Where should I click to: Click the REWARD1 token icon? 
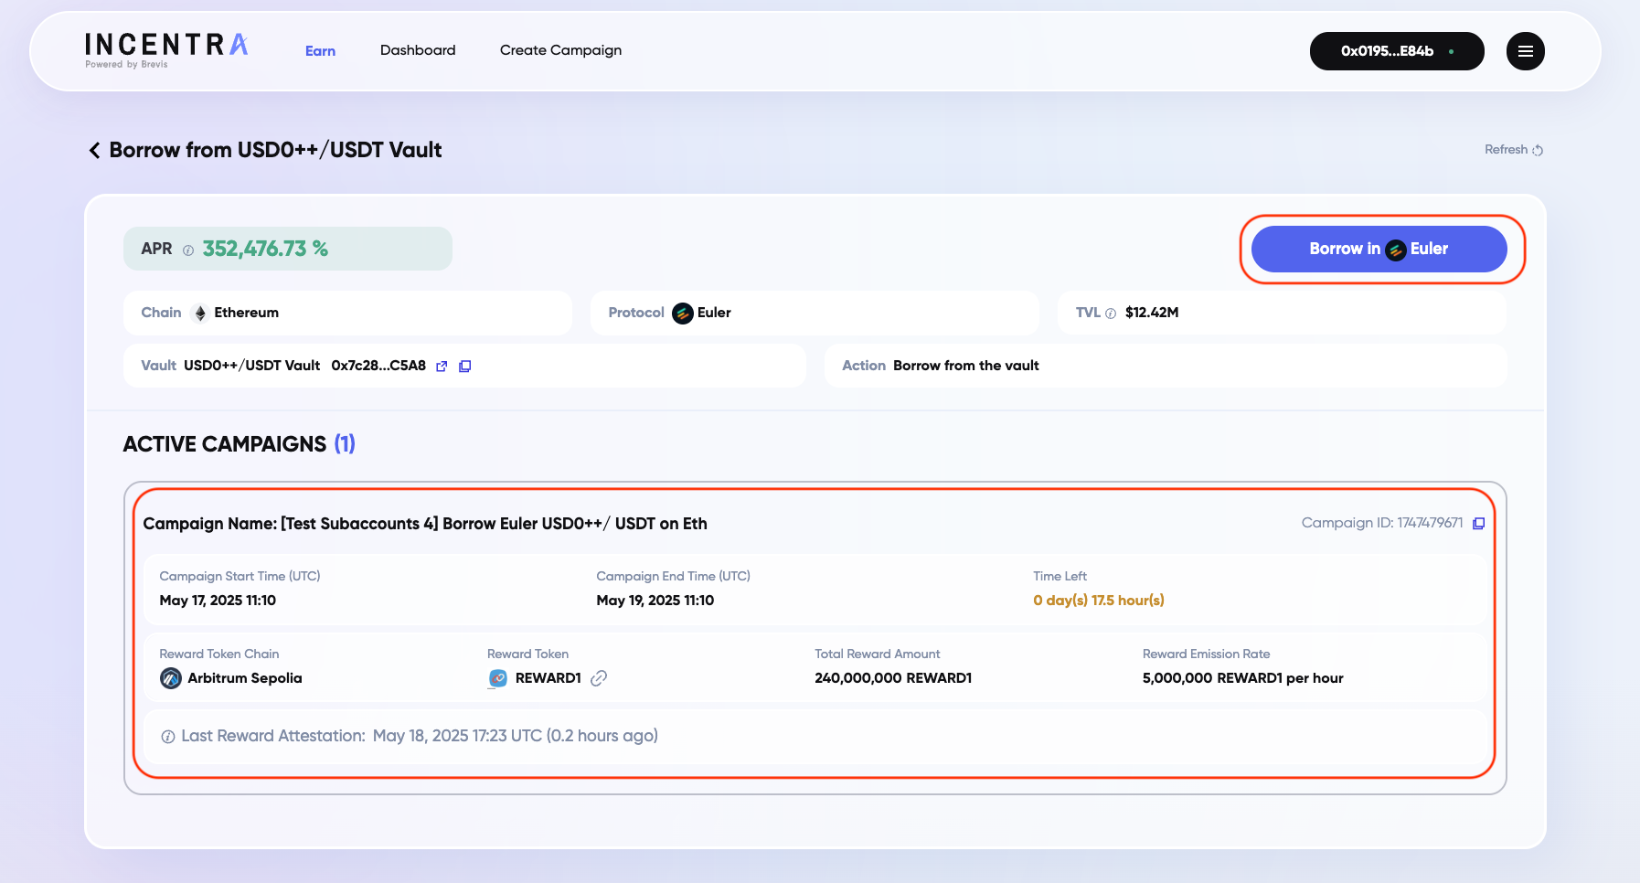[x=498, y=678]
